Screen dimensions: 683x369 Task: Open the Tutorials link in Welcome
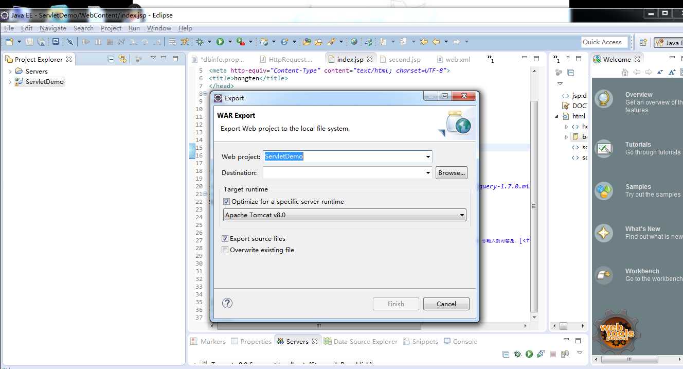click(638, 145)
